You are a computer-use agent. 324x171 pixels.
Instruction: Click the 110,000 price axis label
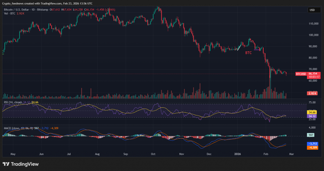314,23
